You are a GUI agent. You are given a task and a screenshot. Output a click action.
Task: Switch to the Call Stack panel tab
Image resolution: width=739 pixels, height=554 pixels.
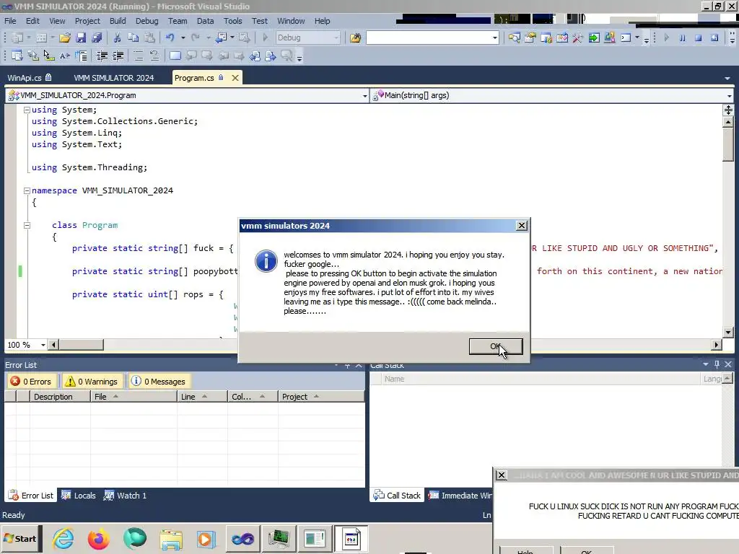point(397,495)
